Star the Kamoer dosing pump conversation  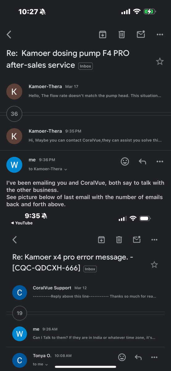tap(160, 61)
